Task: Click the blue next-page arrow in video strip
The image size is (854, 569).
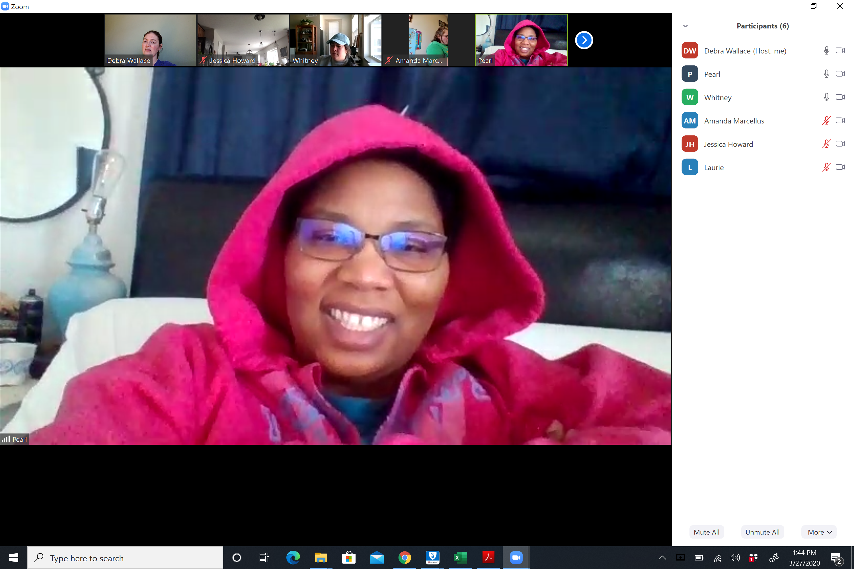Action: pyautogui.click(x=584, y=40)
